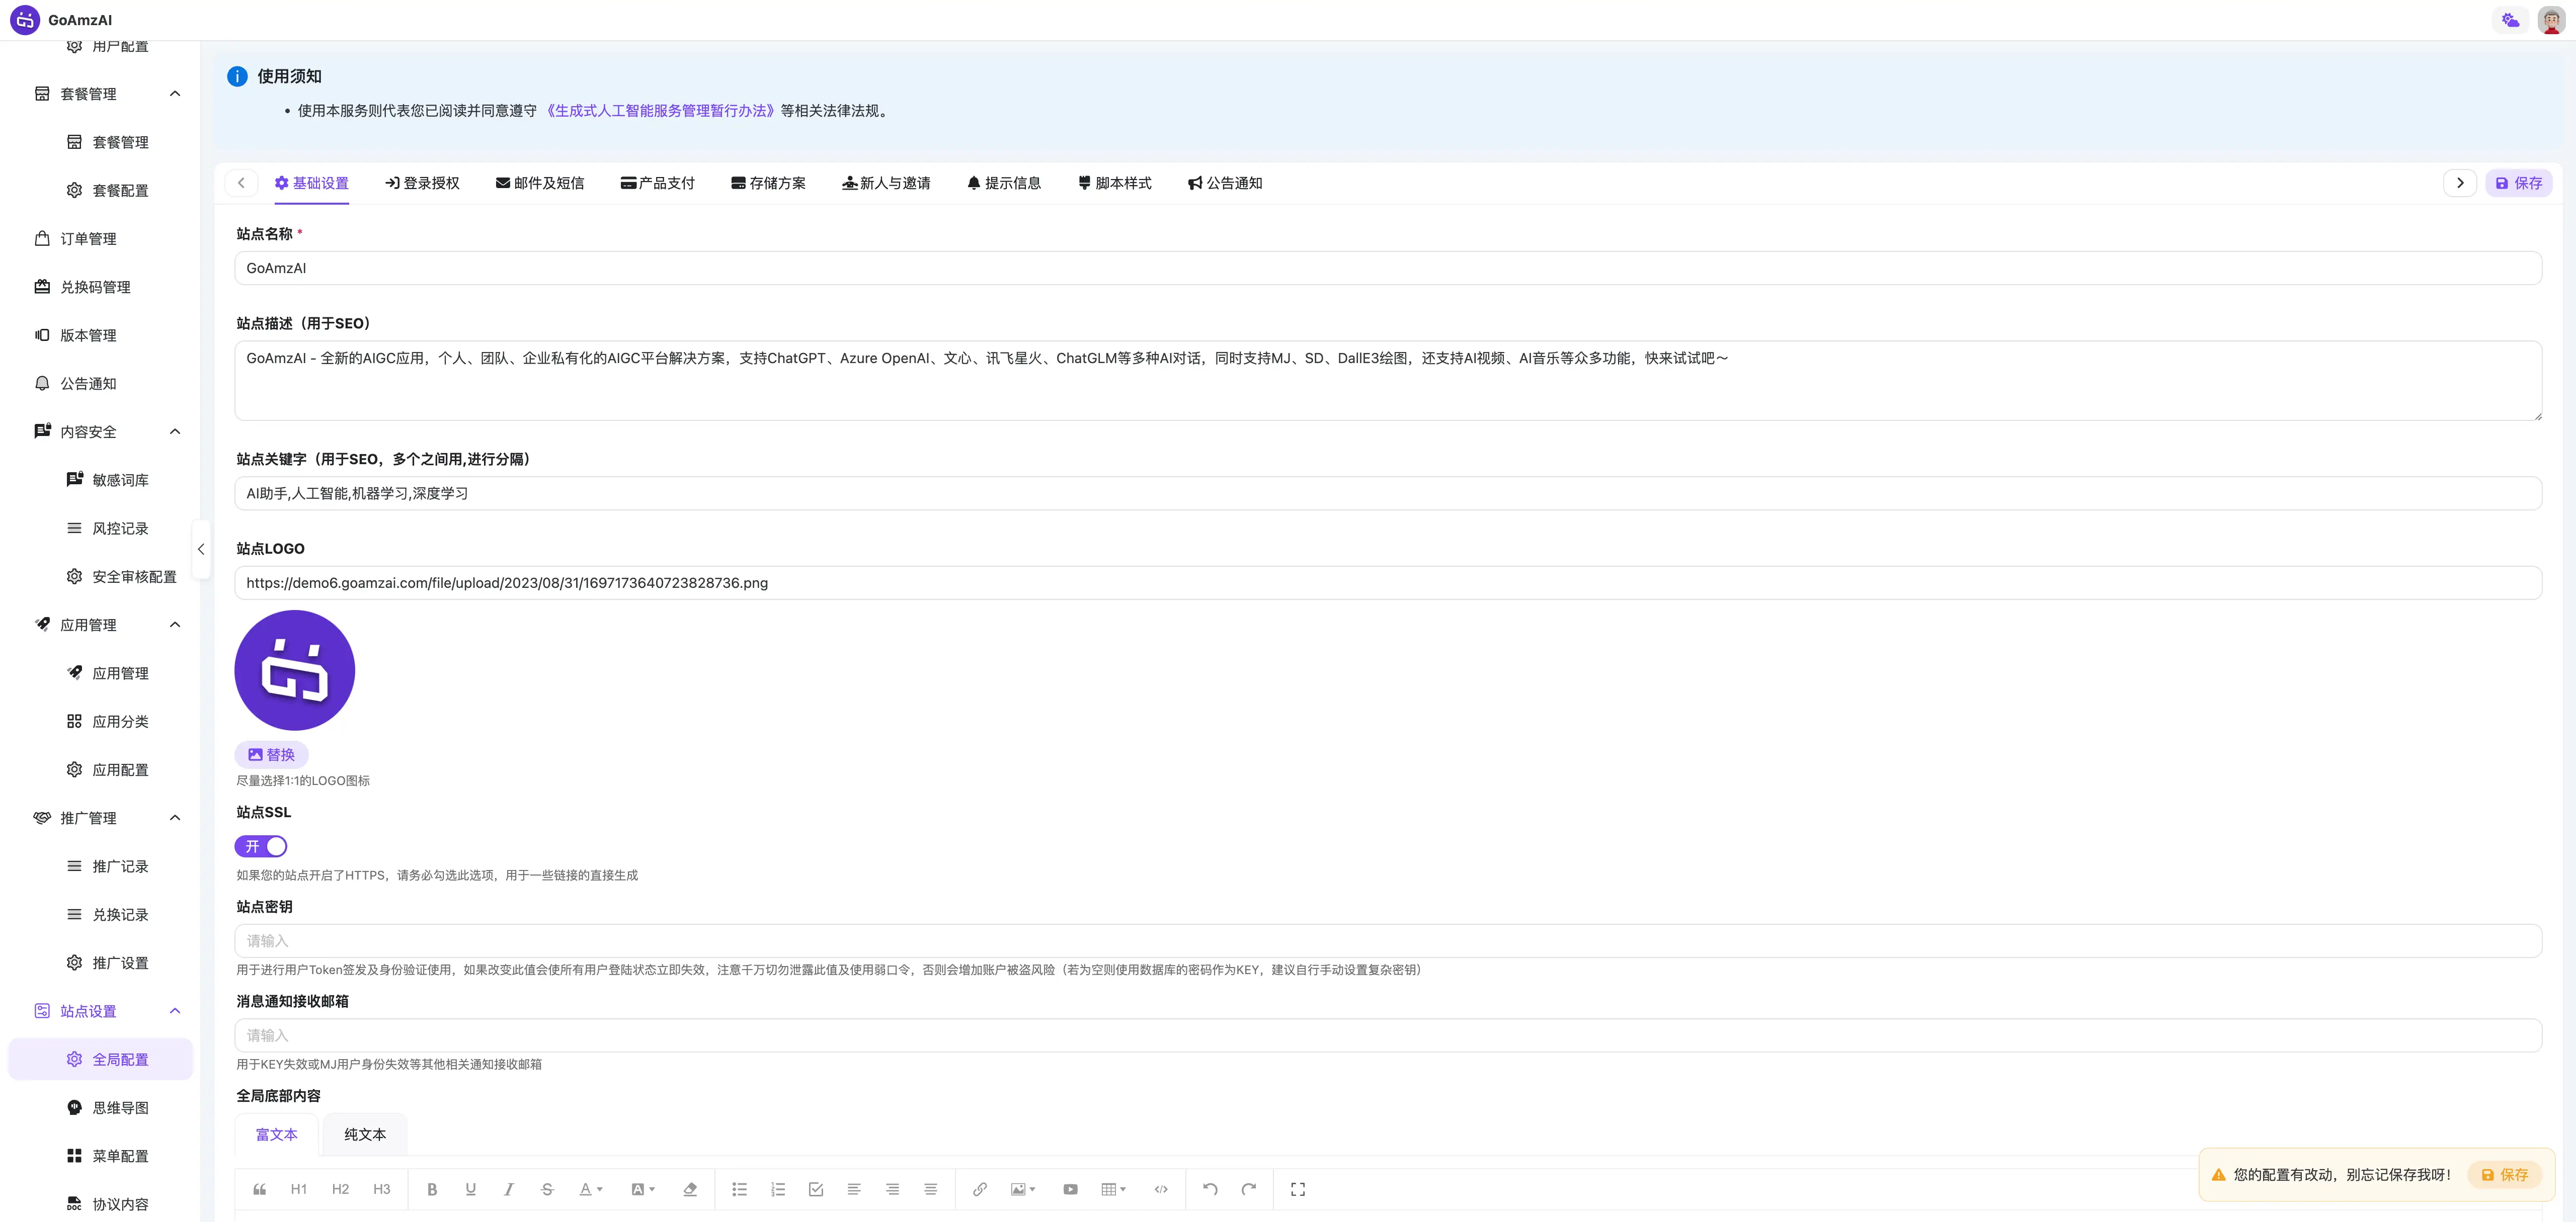Apply H3 heading format
Viewport: 2576px width, 1222px height.
point(382,1189)
